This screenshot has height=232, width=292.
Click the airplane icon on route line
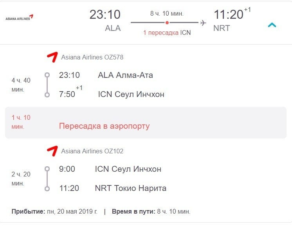point(203,23)
